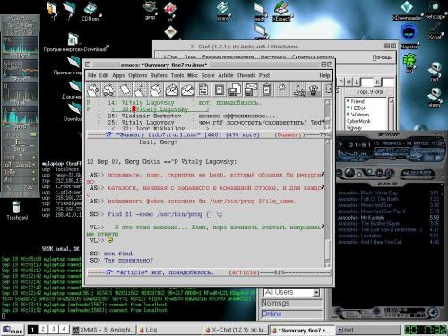Image resolution: width=448 pixels, height=336 pixels.
Task: Toggle the L channel mode button in X-Chat
Action: [x=357, y=82]
